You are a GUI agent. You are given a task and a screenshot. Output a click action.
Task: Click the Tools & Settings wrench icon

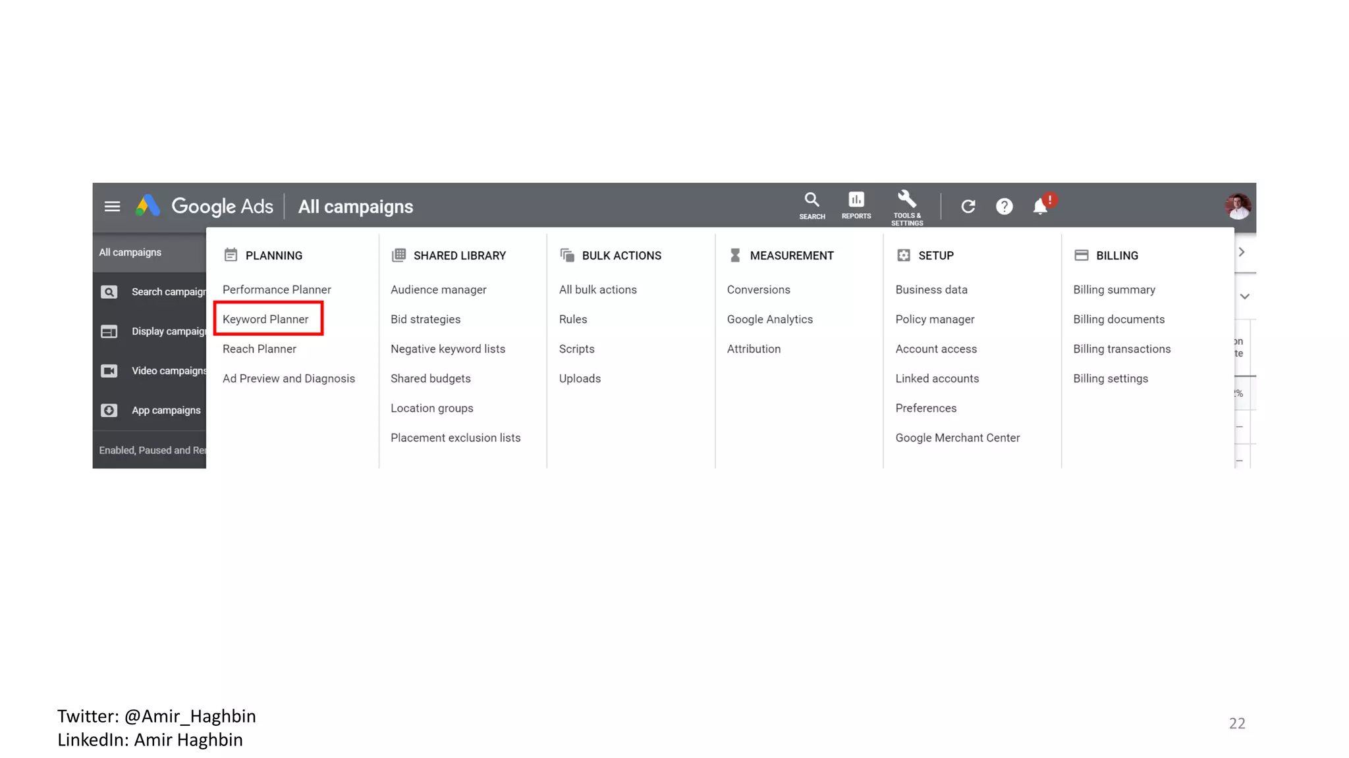[x=906, y=200]
